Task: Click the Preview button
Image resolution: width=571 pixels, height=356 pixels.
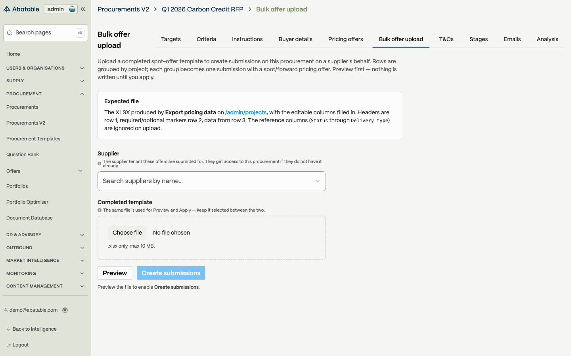Action: (115, 273)
